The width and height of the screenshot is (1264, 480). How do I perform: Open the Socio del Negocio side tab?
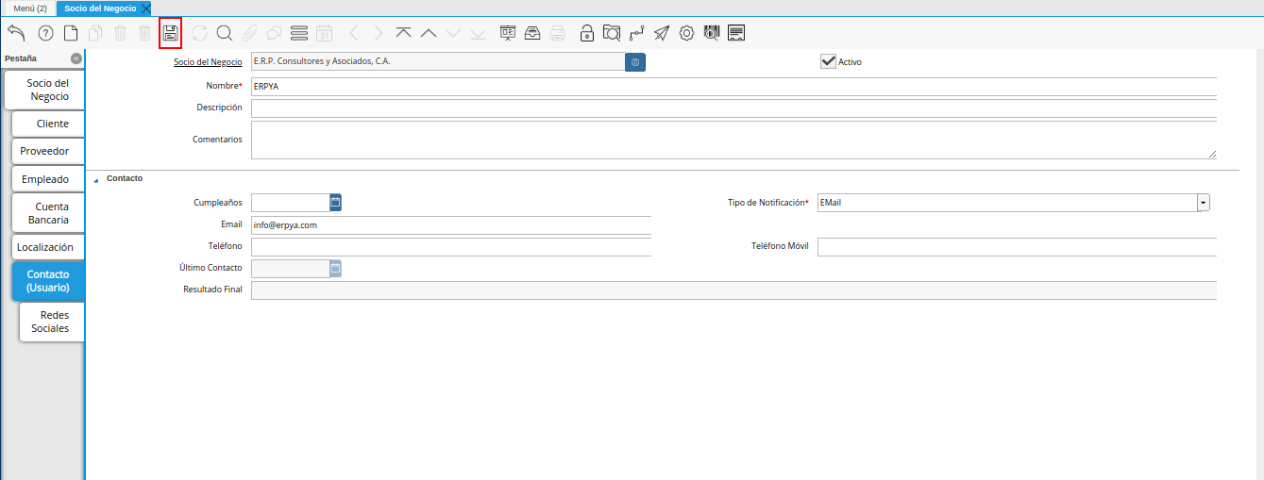45,90
